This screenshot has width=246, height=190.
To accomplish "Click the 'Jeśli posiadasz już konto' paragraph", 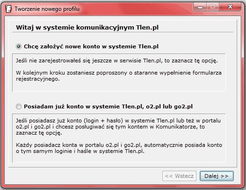I will point(118,127).
